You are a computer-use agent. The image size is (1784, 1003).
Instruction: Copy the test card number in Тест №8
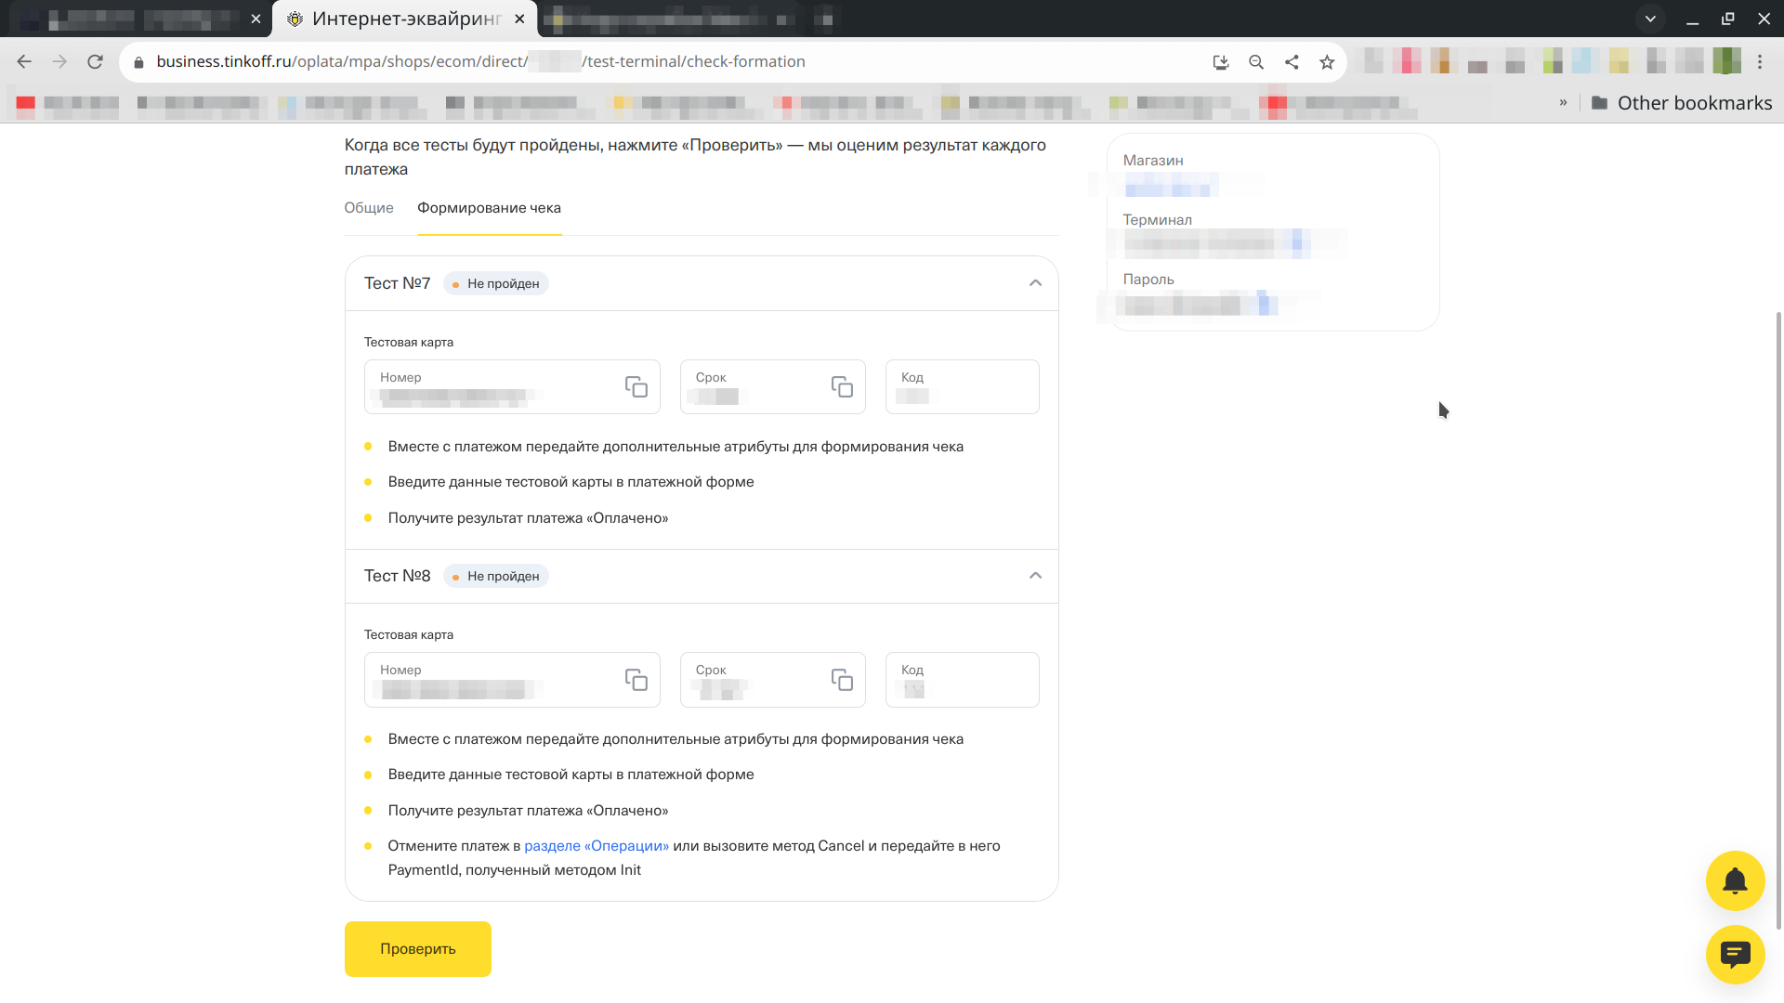pos(636,680)
